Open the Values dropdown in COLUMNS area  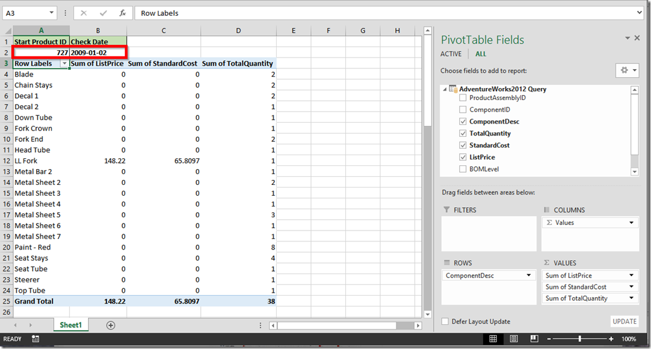tap(631, 223)
